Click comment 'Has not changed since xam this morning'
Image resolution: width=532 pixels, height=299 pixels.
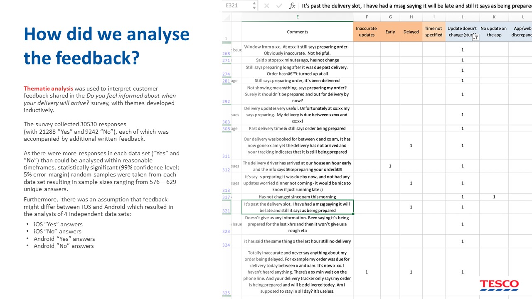pos(298,197)
